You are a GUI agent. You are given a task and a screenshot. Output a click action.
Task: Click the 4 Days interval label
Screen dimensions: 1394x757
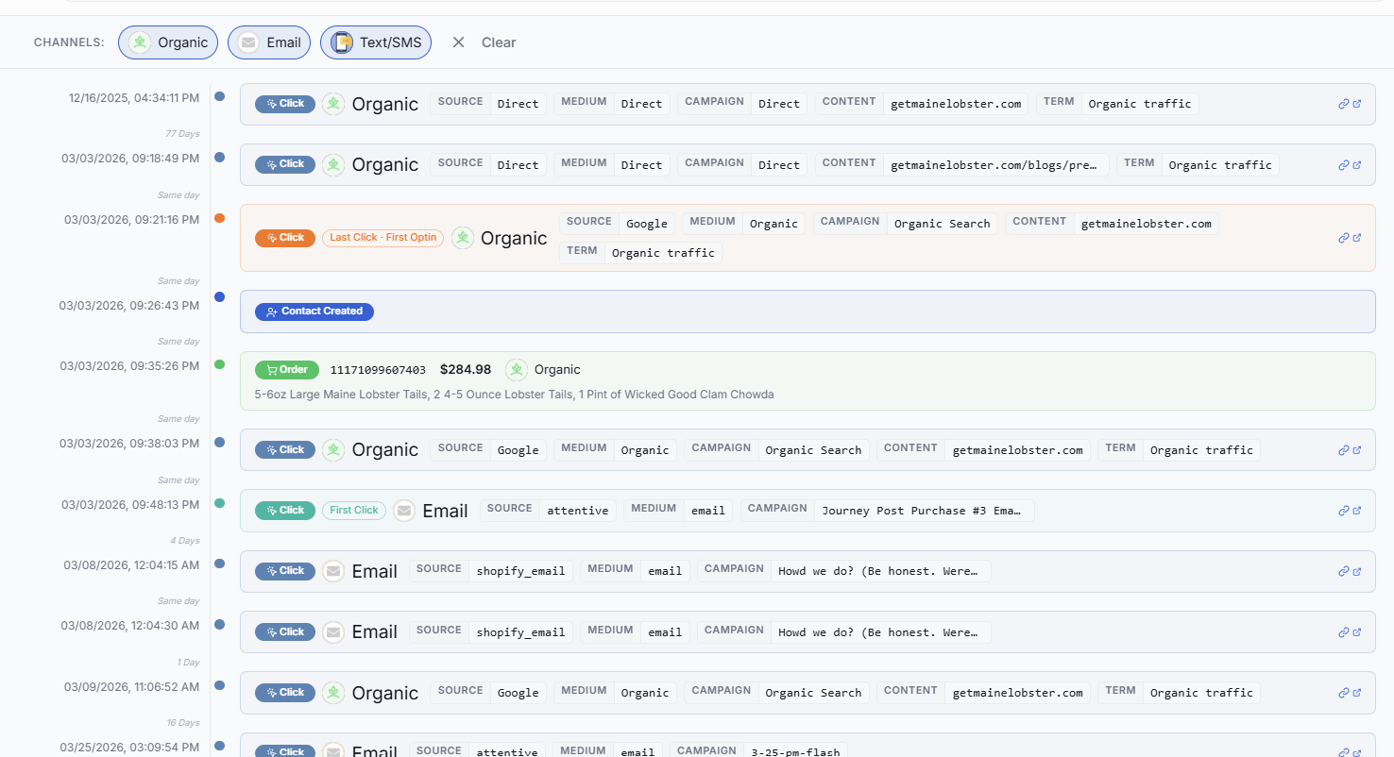185,541
